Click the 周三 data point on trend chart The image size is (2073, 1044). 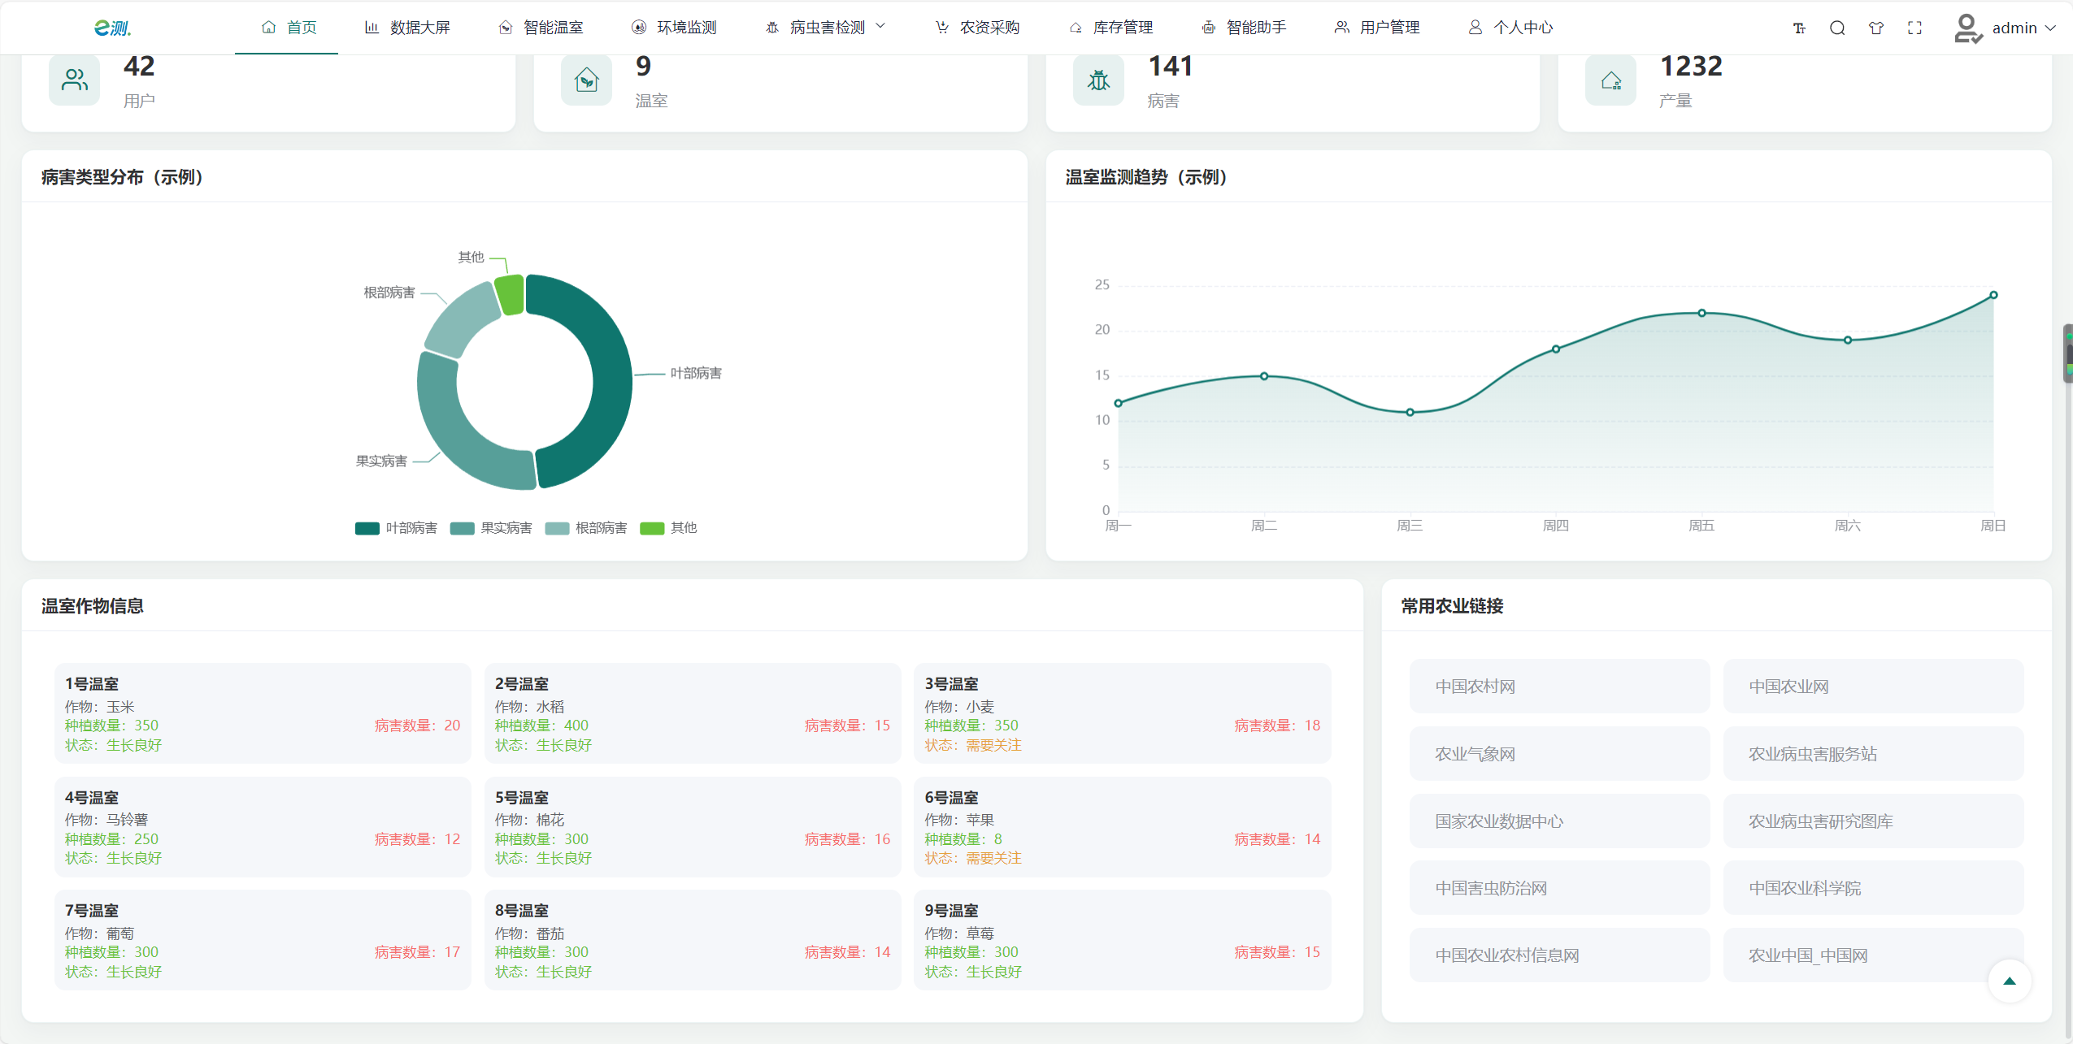pos(1410,413)
